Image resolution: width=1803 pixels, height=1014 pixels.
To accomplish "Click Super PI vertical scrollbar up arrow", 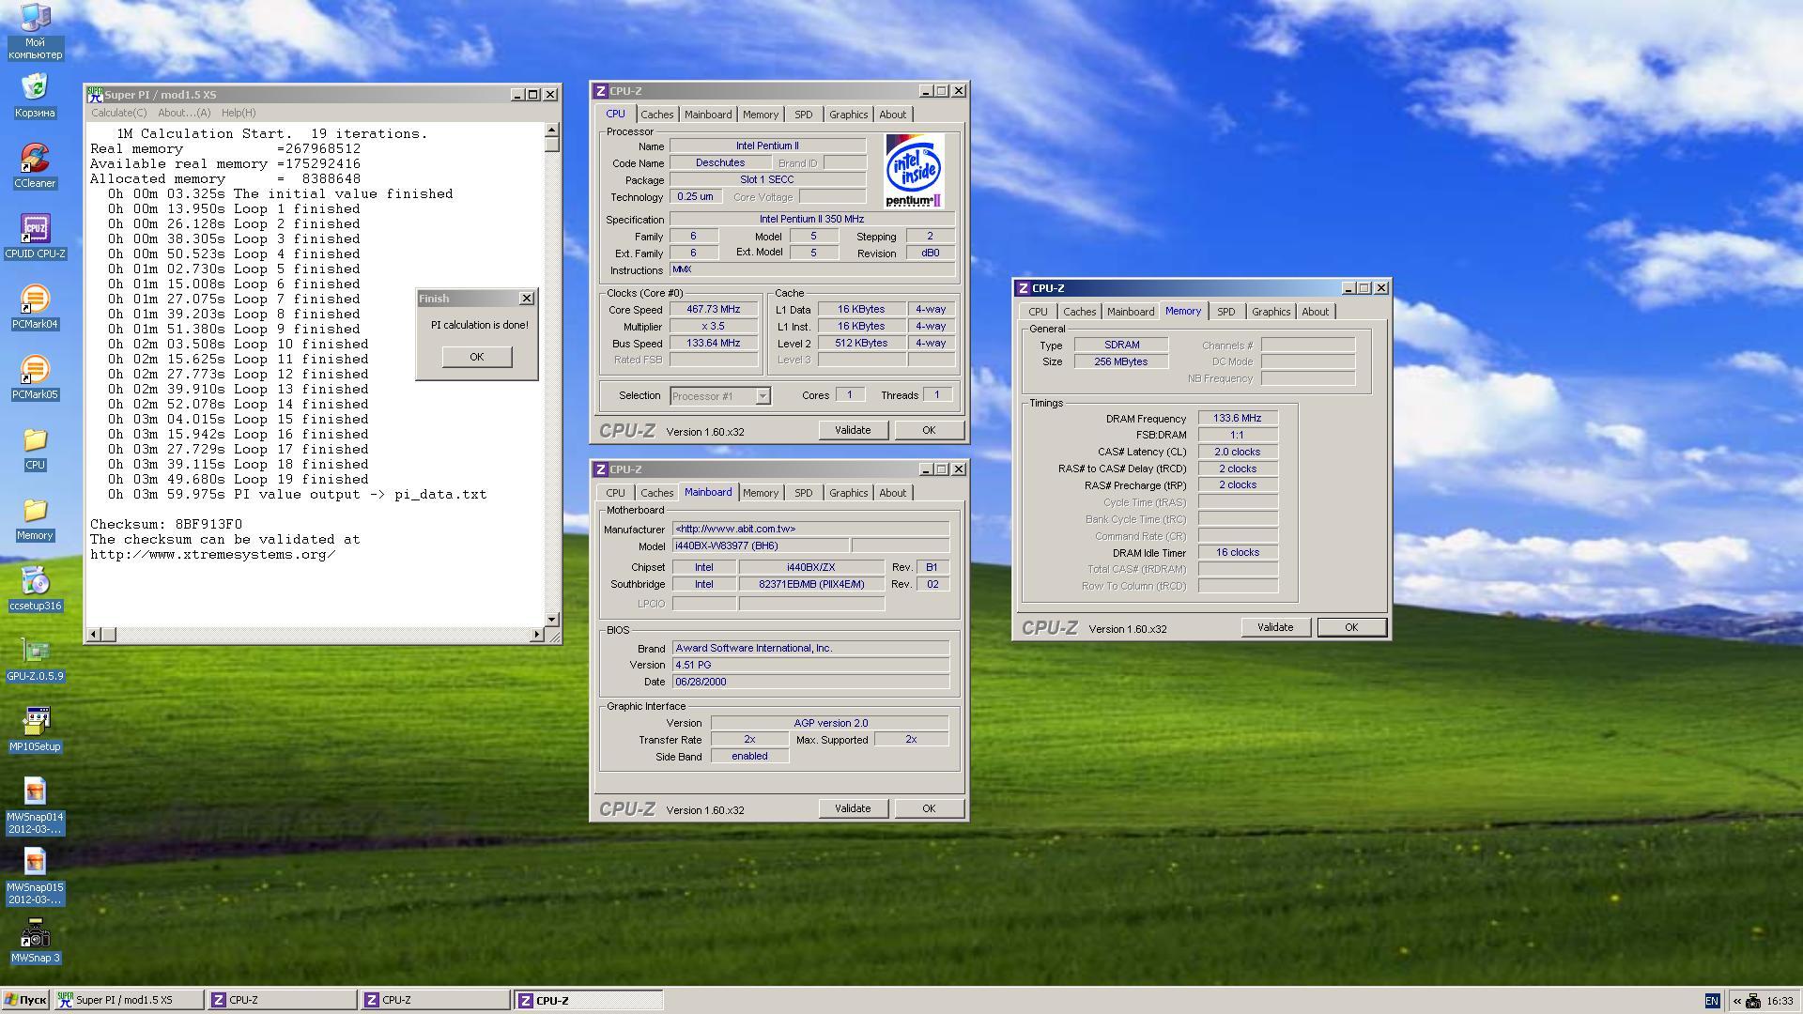I will (551, 131).
